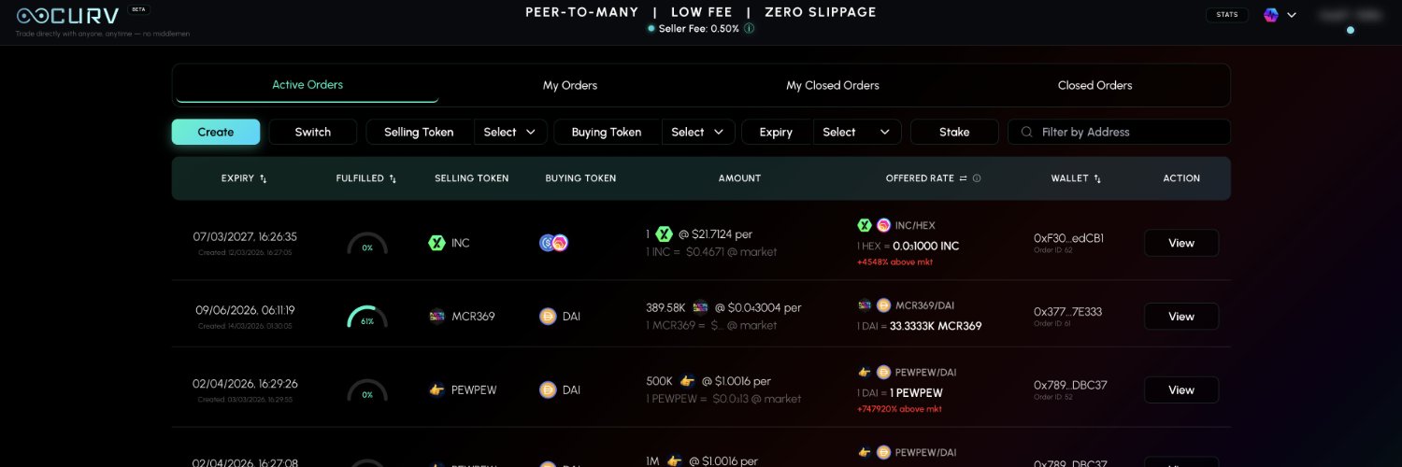Toggle the Offered Rate swap direction
Viewport: 1402px width, 467px height.
963,178
